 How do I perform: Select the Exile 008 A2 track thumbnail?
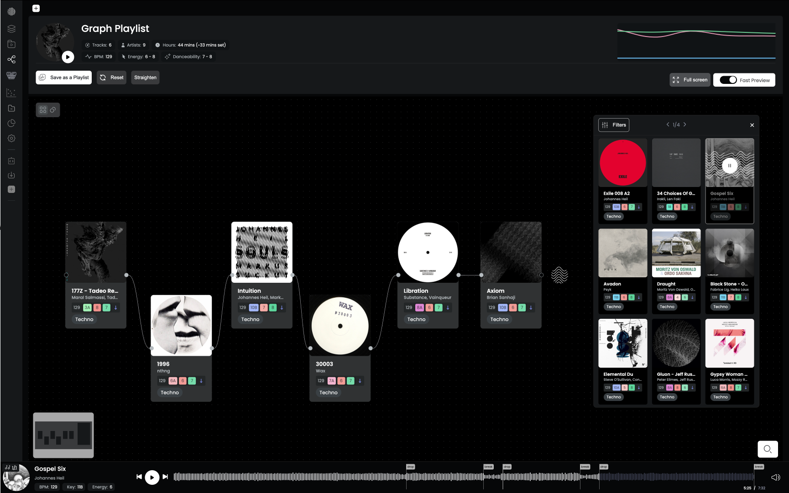[623, 162]
